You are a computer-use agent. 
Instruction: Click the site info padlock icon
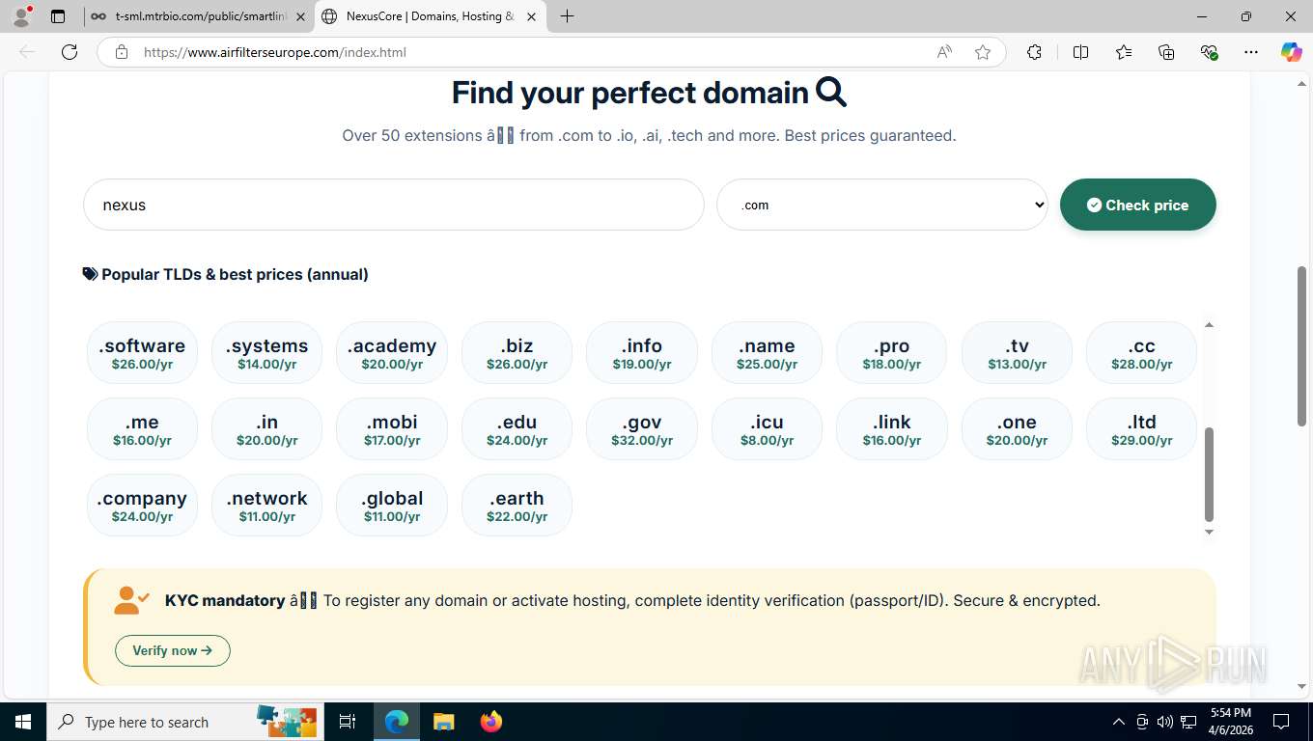click(122, 52)
